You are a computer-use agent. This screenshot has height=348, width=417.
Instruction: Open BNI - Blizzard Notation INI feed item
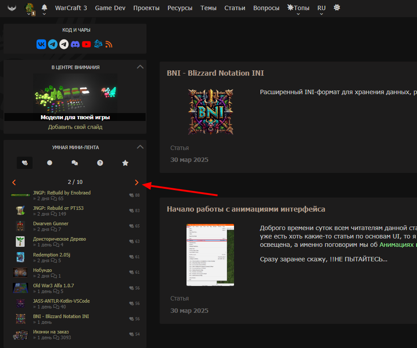pos(61,316)
